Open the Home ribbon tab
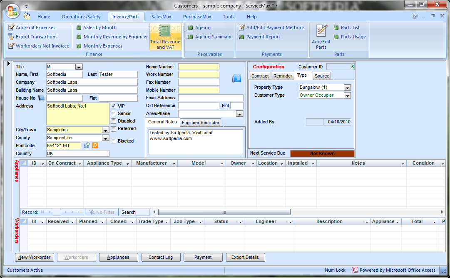Image resolution: width=450 pixels, height=278 pixels. pyautogui.click(x=44, y=17)
